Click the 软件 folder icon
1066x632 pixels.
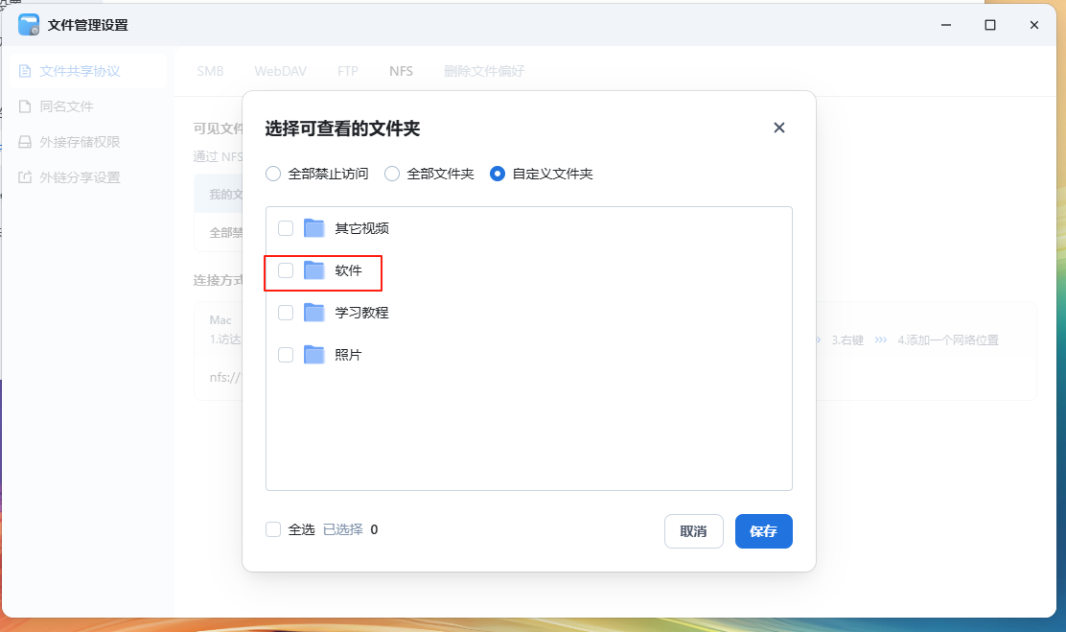(314, 270)
